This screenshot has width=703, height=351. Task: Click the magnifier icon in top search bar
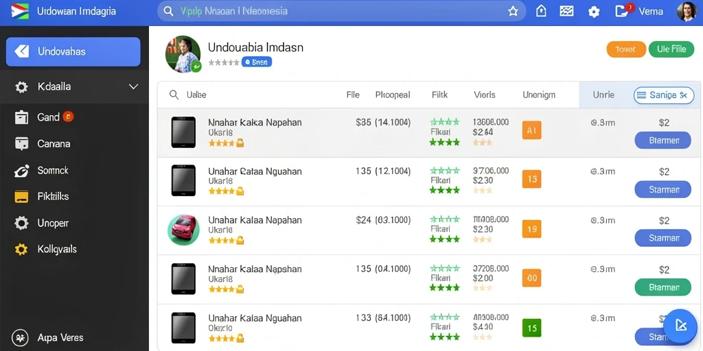point(169,11)
